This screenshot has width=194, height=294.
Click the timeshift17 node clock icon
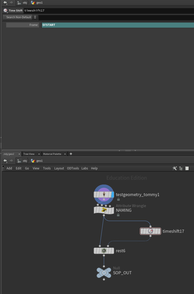click(x=150, y=231)
